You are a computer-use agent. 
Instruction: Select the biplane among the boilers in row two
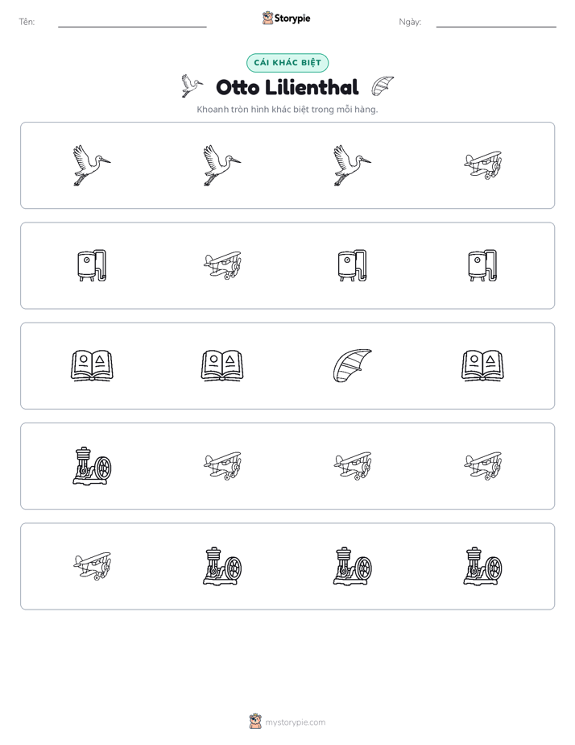(x=222, y=265)
